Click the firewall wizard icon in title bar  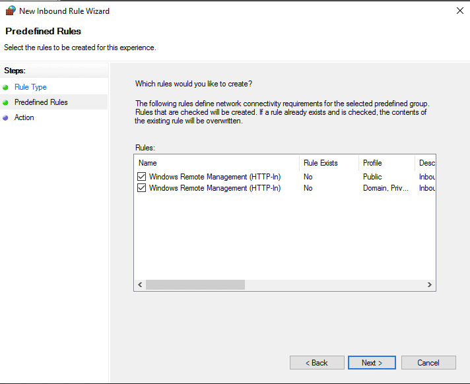[10, 11]
